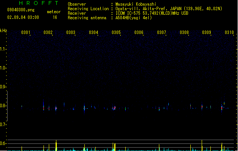
Task: Click the 0.6 kHz axis label
Action: coord(3,143)
